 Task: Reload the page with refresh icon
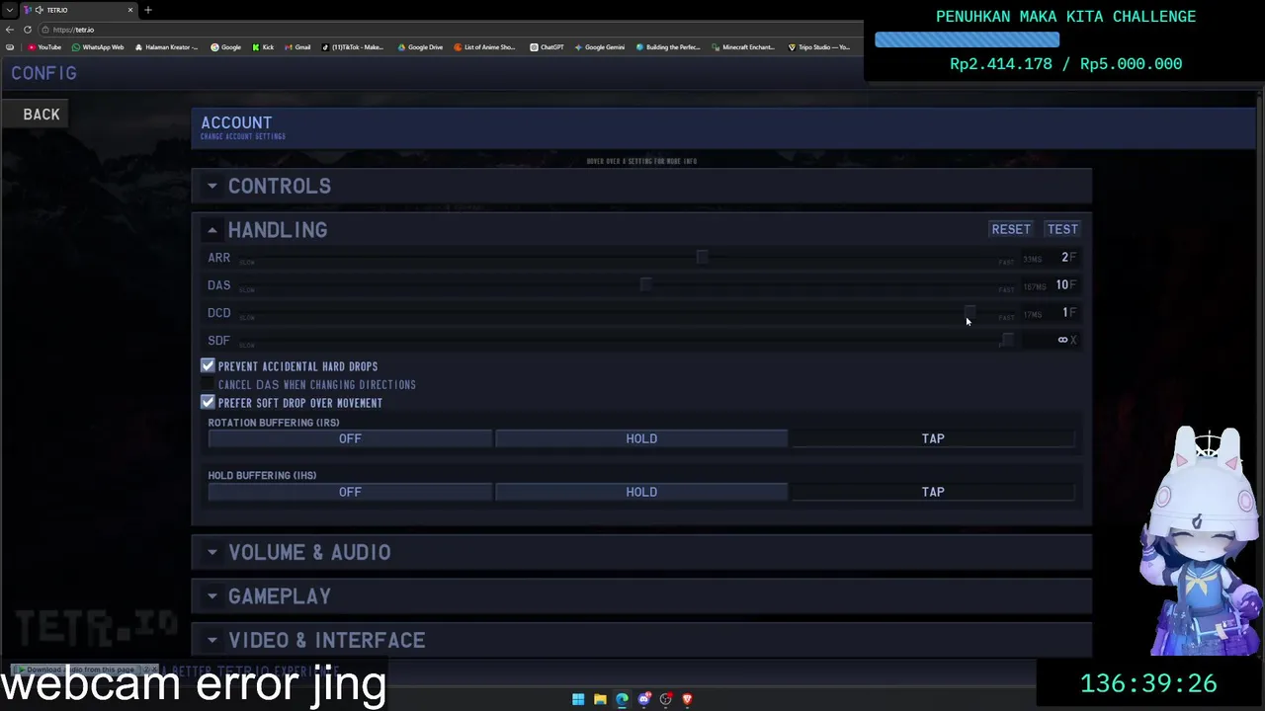click(x=28, y=30)
